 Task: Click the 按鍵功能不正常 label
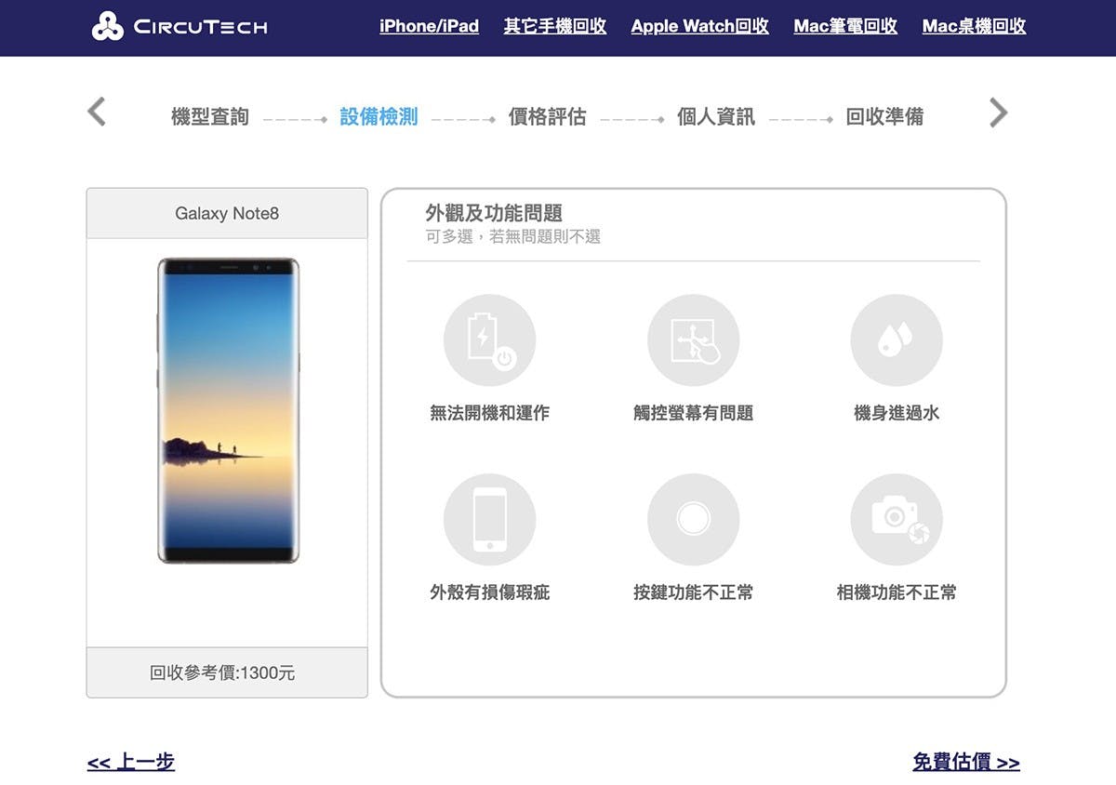[x=693, y=592]
